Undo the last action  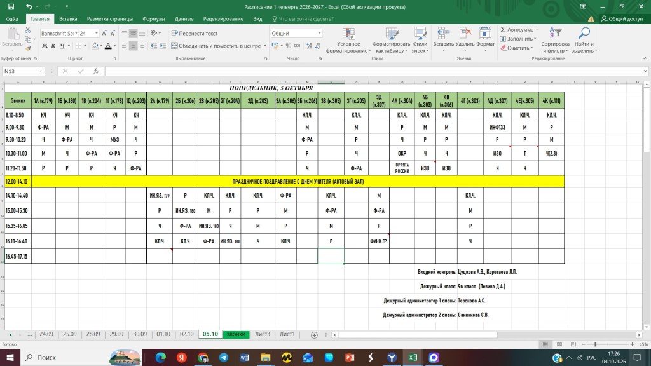point(29,6)
